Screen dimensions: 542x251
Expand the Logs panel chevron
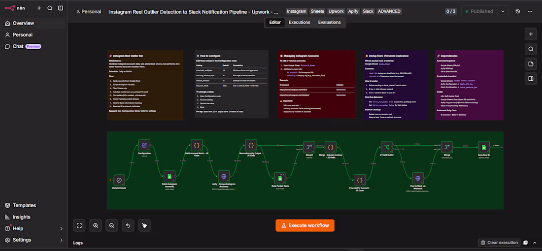pyautogui.click(x=535, y=243)
